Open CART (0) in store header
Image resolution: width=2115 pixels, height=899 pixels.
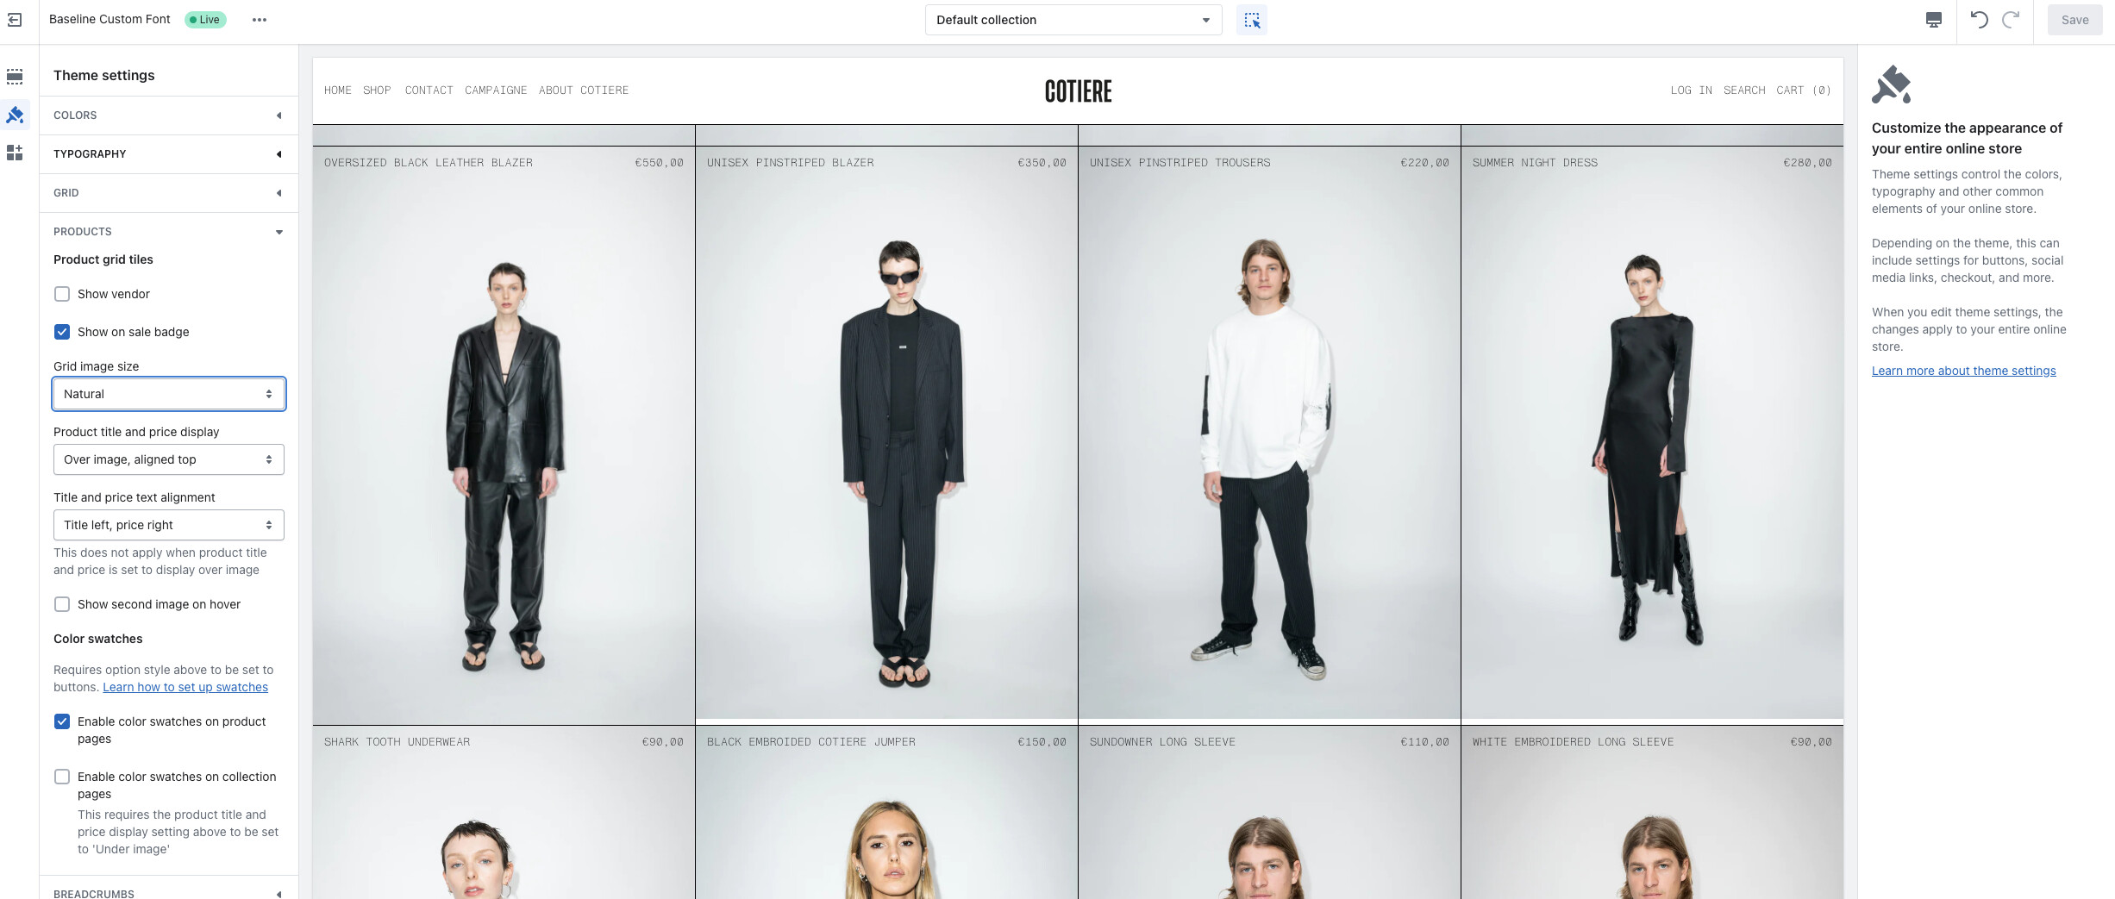(1804, 91)
